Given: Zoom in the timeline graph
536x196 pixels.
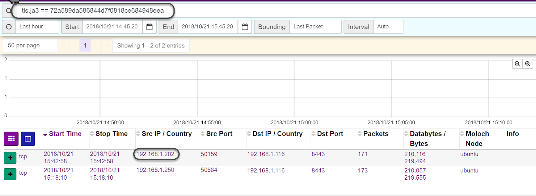Looking at the screenshot, I should (x=528, y=64).
